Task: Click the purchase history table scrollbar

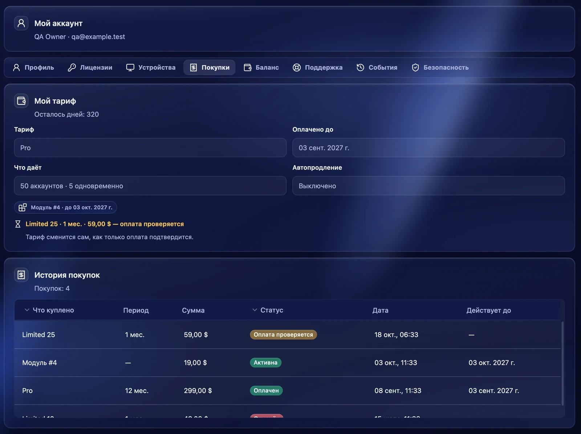Action: click(x=562, y=363)
